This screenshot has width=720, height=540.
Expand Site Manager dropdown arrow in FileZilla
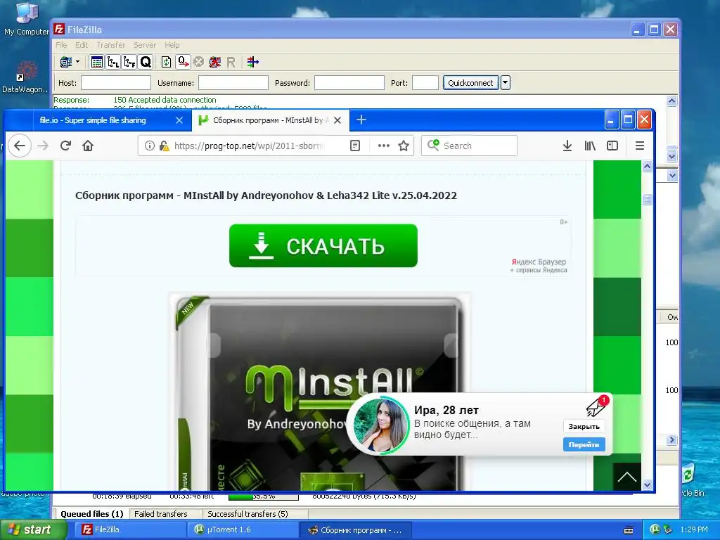(x=77, y=62)
